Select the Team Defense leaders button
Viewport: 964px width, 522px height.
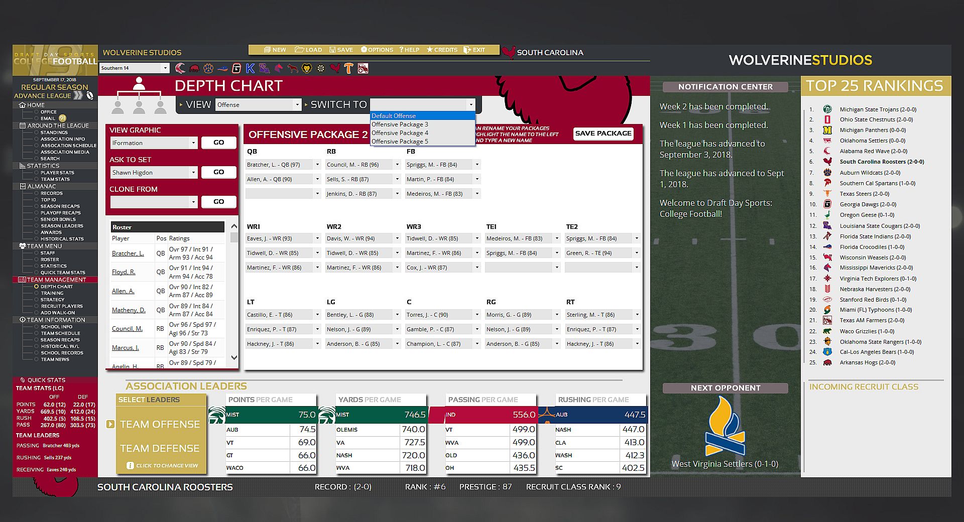tap(160, 448)
